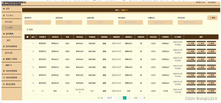Click the 36.7 temperature cell
Screen dimensions: 221x103
[x=92, y=91]
